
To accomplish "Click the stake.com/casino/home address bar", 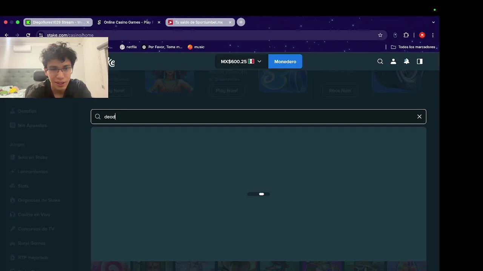I will 211,35.
